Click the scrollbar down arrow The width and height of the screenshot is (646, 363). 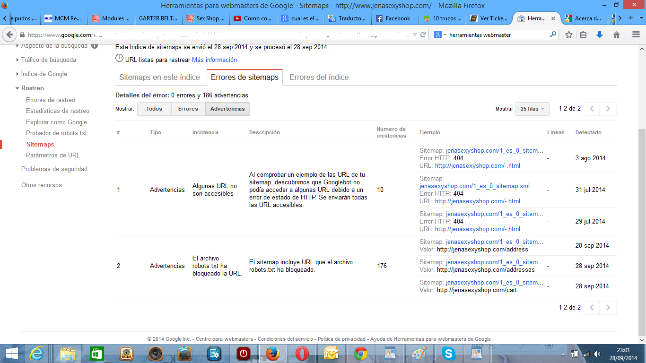(642, 339)
